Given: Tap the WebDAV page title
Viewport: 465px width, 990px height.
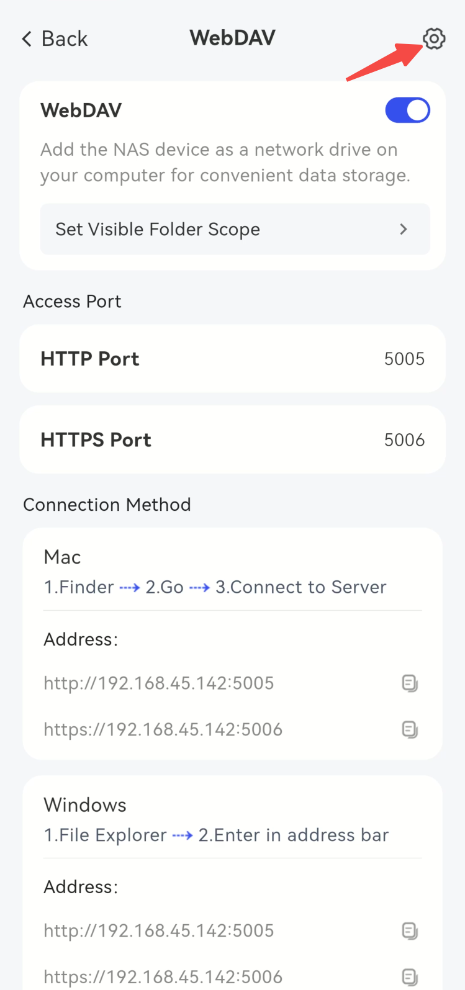Looking at the screenshot, I should coord(233,38).
